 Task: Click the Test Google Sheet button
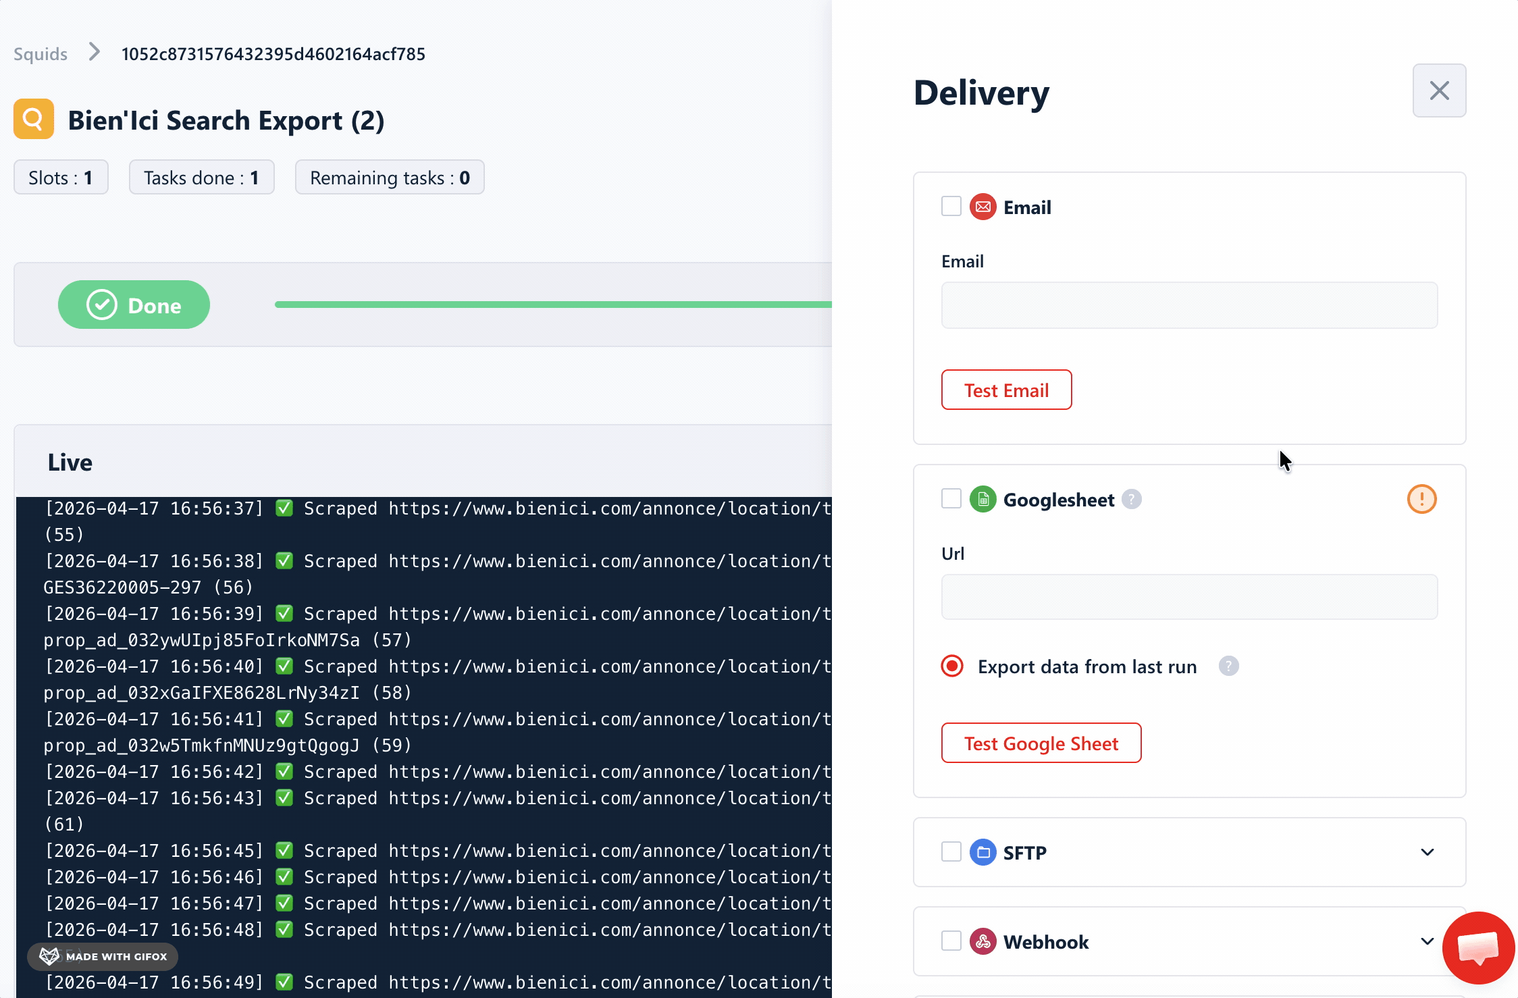tap(1041, 743)
